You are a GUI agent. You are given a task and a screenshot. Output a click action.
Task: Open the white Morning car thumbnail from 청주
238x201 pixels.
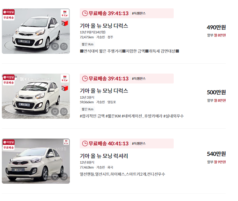[36, 31]
